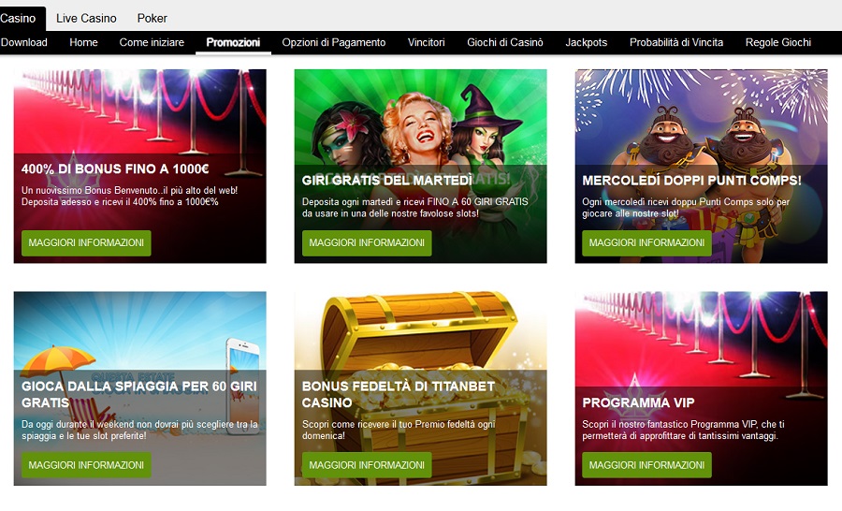Image resolution: width=842 pixels, height=511 pixels.
Task: Click Maggiori Informazioni under 400% bonus
Action: click(x=86, y=243)
